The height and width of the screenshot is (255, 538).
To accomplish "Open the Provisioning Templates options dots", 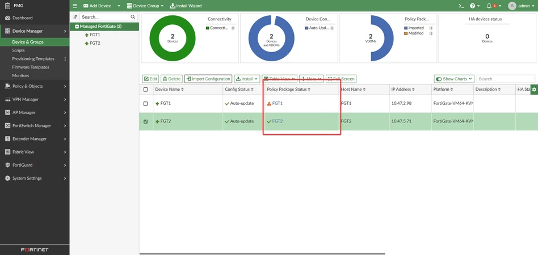I will [65, 59].
